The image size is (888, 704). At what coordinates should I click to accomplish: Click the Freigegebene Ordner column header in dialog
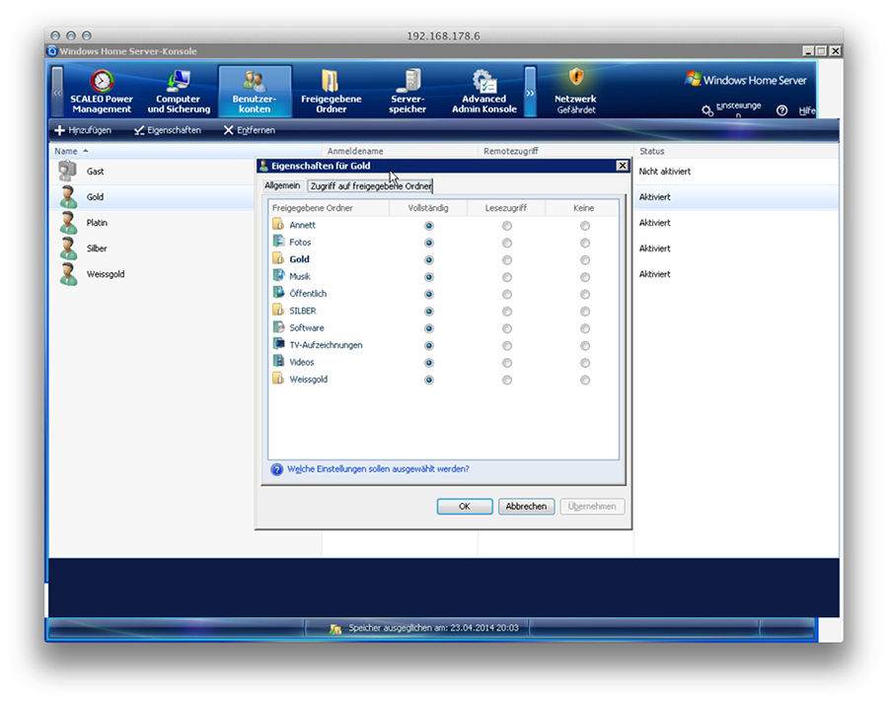click(329, 208)
